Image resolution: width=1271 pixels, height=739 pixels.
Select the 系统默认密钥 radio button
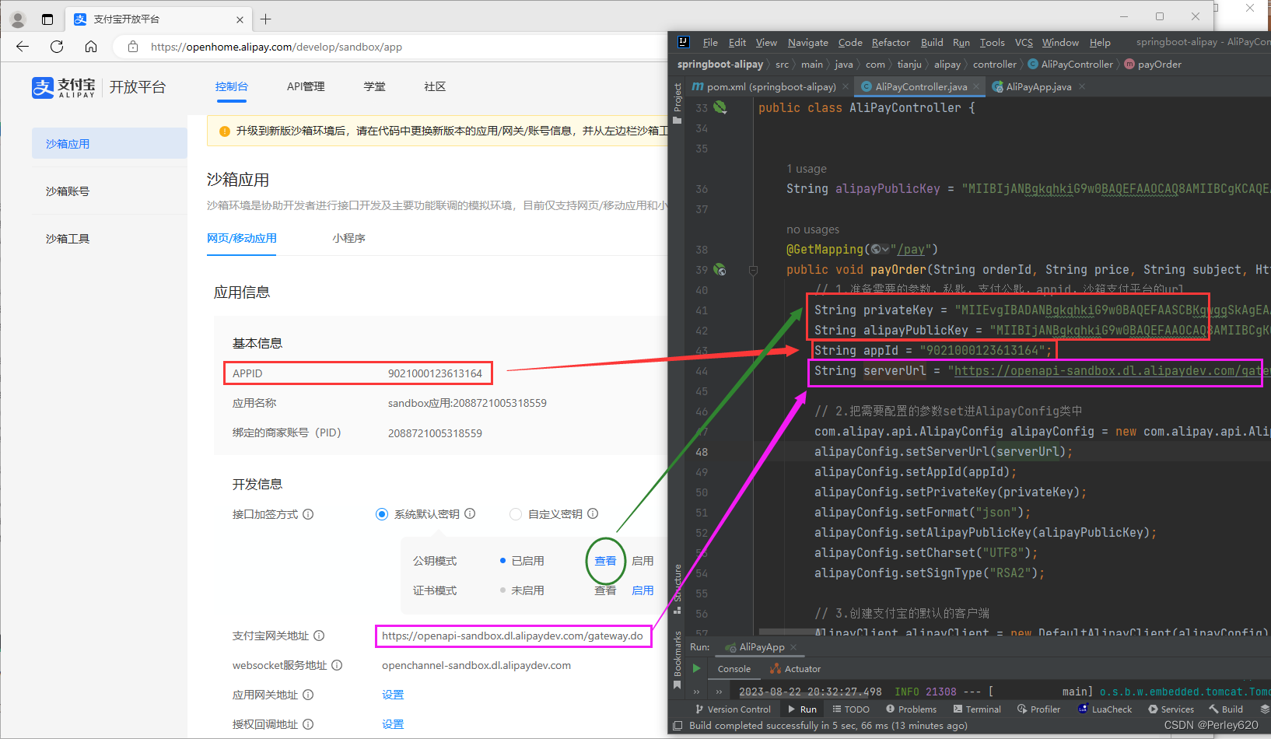click(x=382, y=514)
